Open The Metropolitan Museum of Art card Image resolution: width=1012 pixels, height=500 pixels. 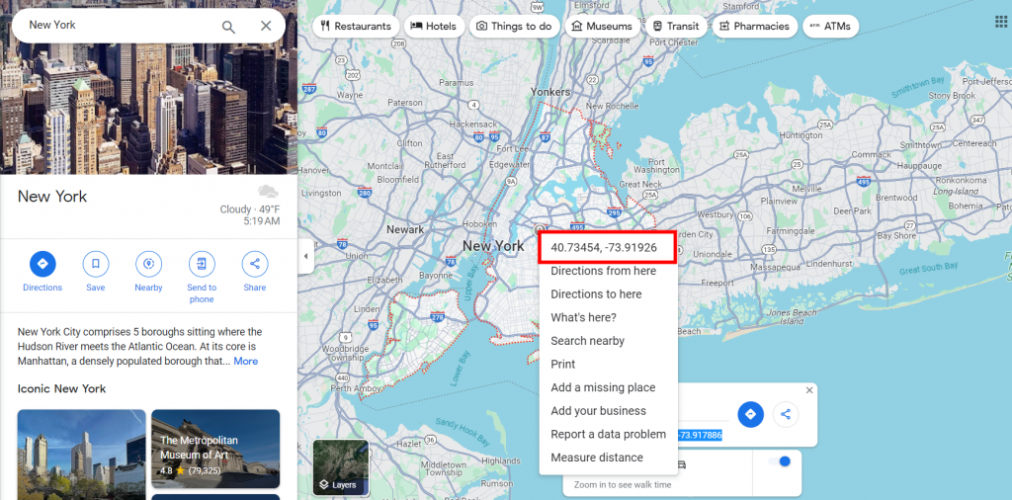coord(215,449)
